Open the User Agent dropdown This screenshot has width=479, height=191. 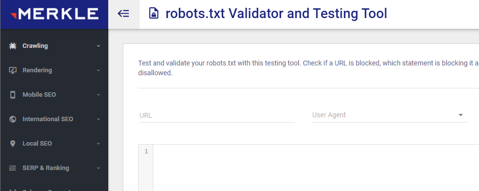[x=389, y=115]
